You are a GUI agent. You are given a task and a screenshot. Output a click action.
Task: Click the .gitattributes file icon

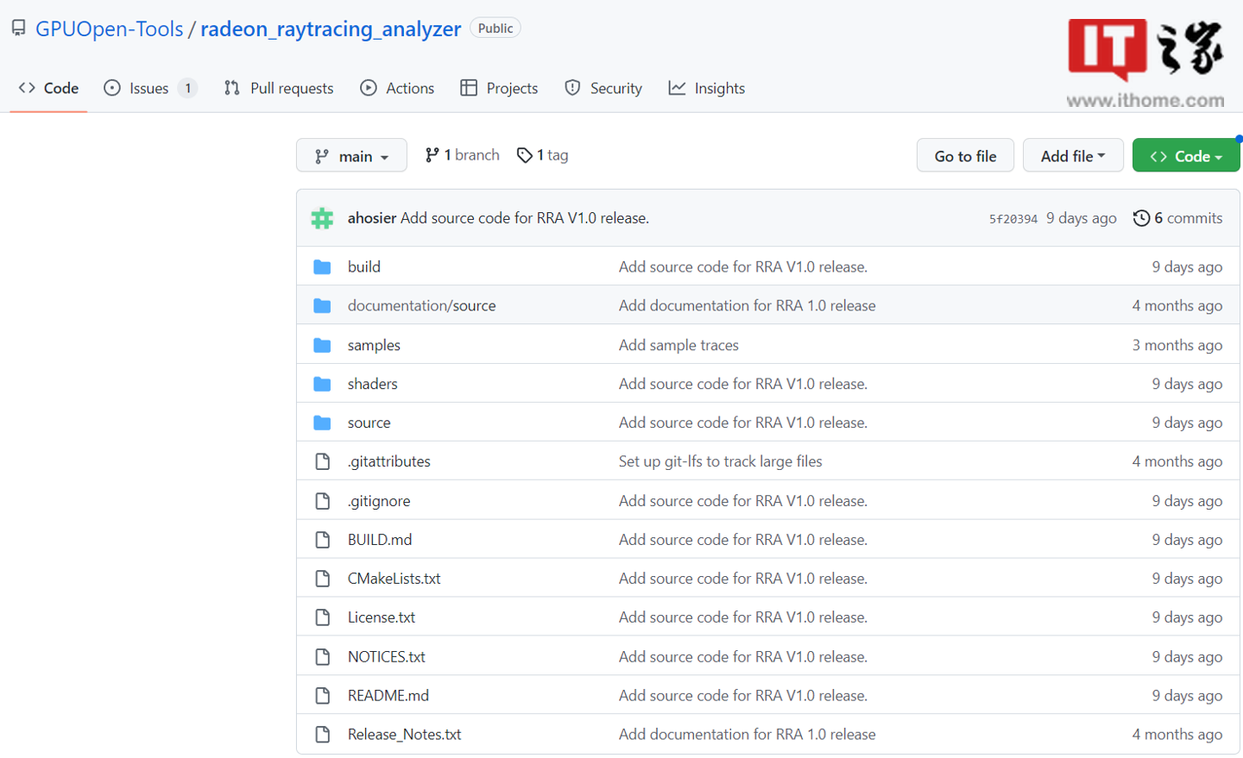323,461
